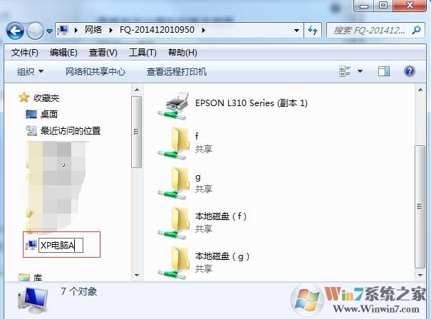Click the search magnifier icon
This screenshot has height=319, width=431.
point(416,30)
